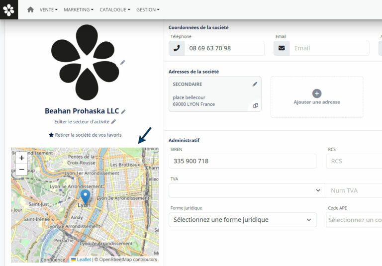
Task: Click the flower logo in top-left corner
Action: (9, 9)
